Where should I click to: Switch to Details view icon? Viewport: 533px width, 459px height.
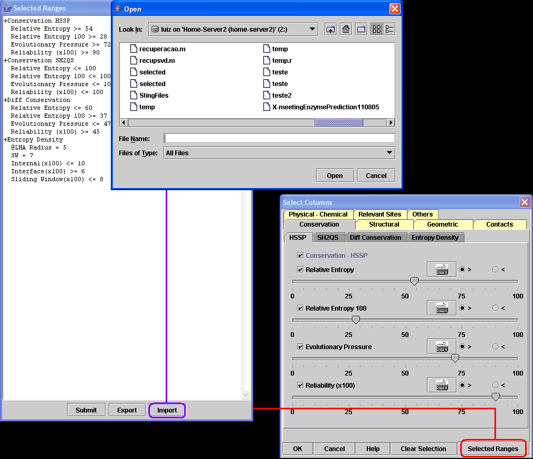point(389,29)
